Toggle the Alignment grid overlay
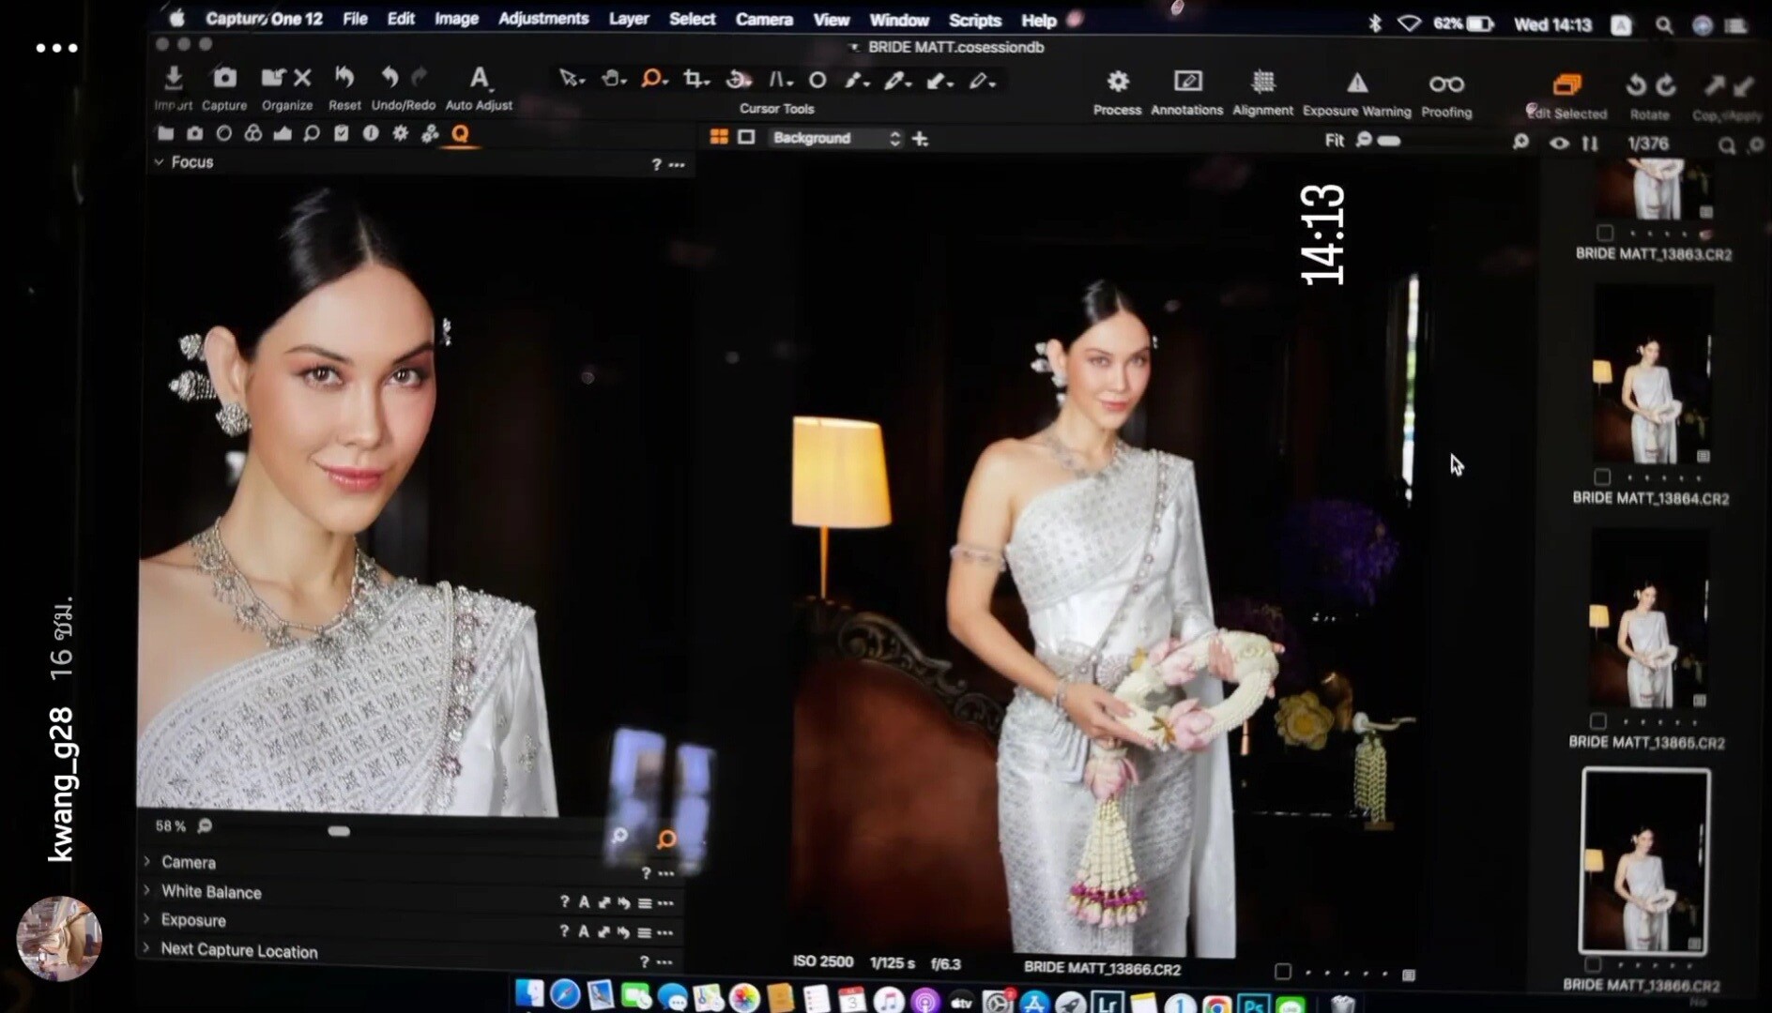Viewport: 1772px width, 1013px height. coord(1263,82)
